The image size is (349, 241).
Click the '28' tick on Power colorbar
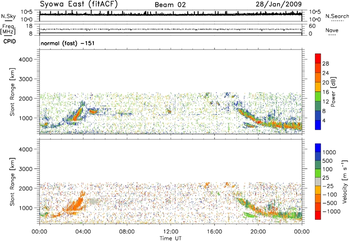(x=325, y=64)
